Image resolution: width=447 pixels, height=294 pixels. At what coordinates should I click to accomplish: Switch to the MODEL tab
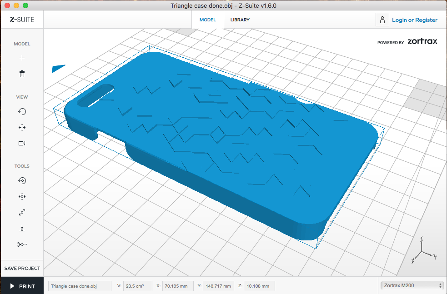click(208, 20)
